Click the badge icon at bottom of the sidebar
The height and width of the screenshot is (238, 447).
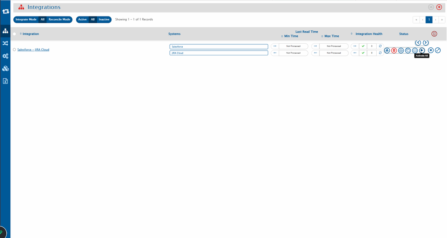pyautogui.click(x=2, y=232)
